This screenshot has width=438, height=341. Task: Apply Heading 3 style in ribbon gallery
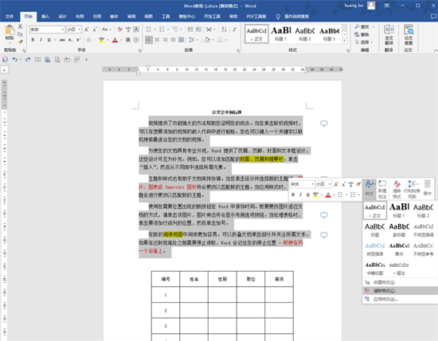pos(330,33)
